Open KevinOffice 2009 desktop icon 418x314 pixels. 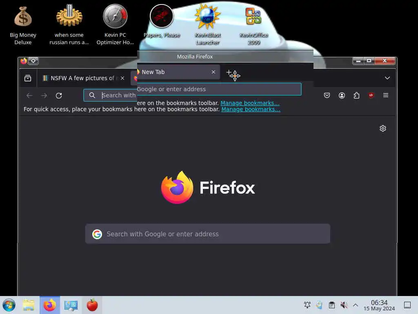tap(253, 25)
